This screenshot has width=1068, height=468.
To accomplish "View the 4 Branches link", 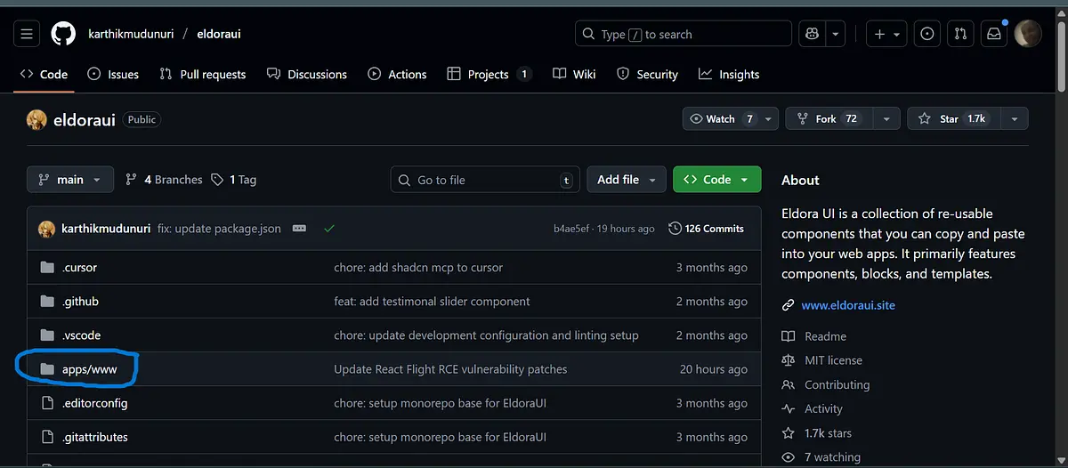I will 164,180.
